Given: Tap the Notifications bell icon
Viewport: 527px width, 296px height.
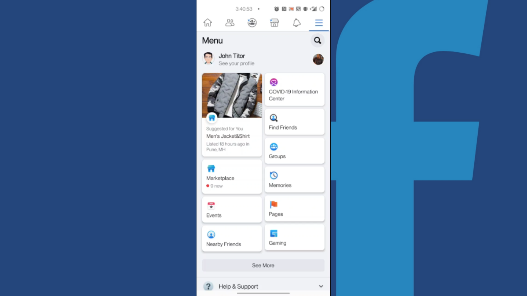Looking at the screenshot, I should (x=296, y=22).
